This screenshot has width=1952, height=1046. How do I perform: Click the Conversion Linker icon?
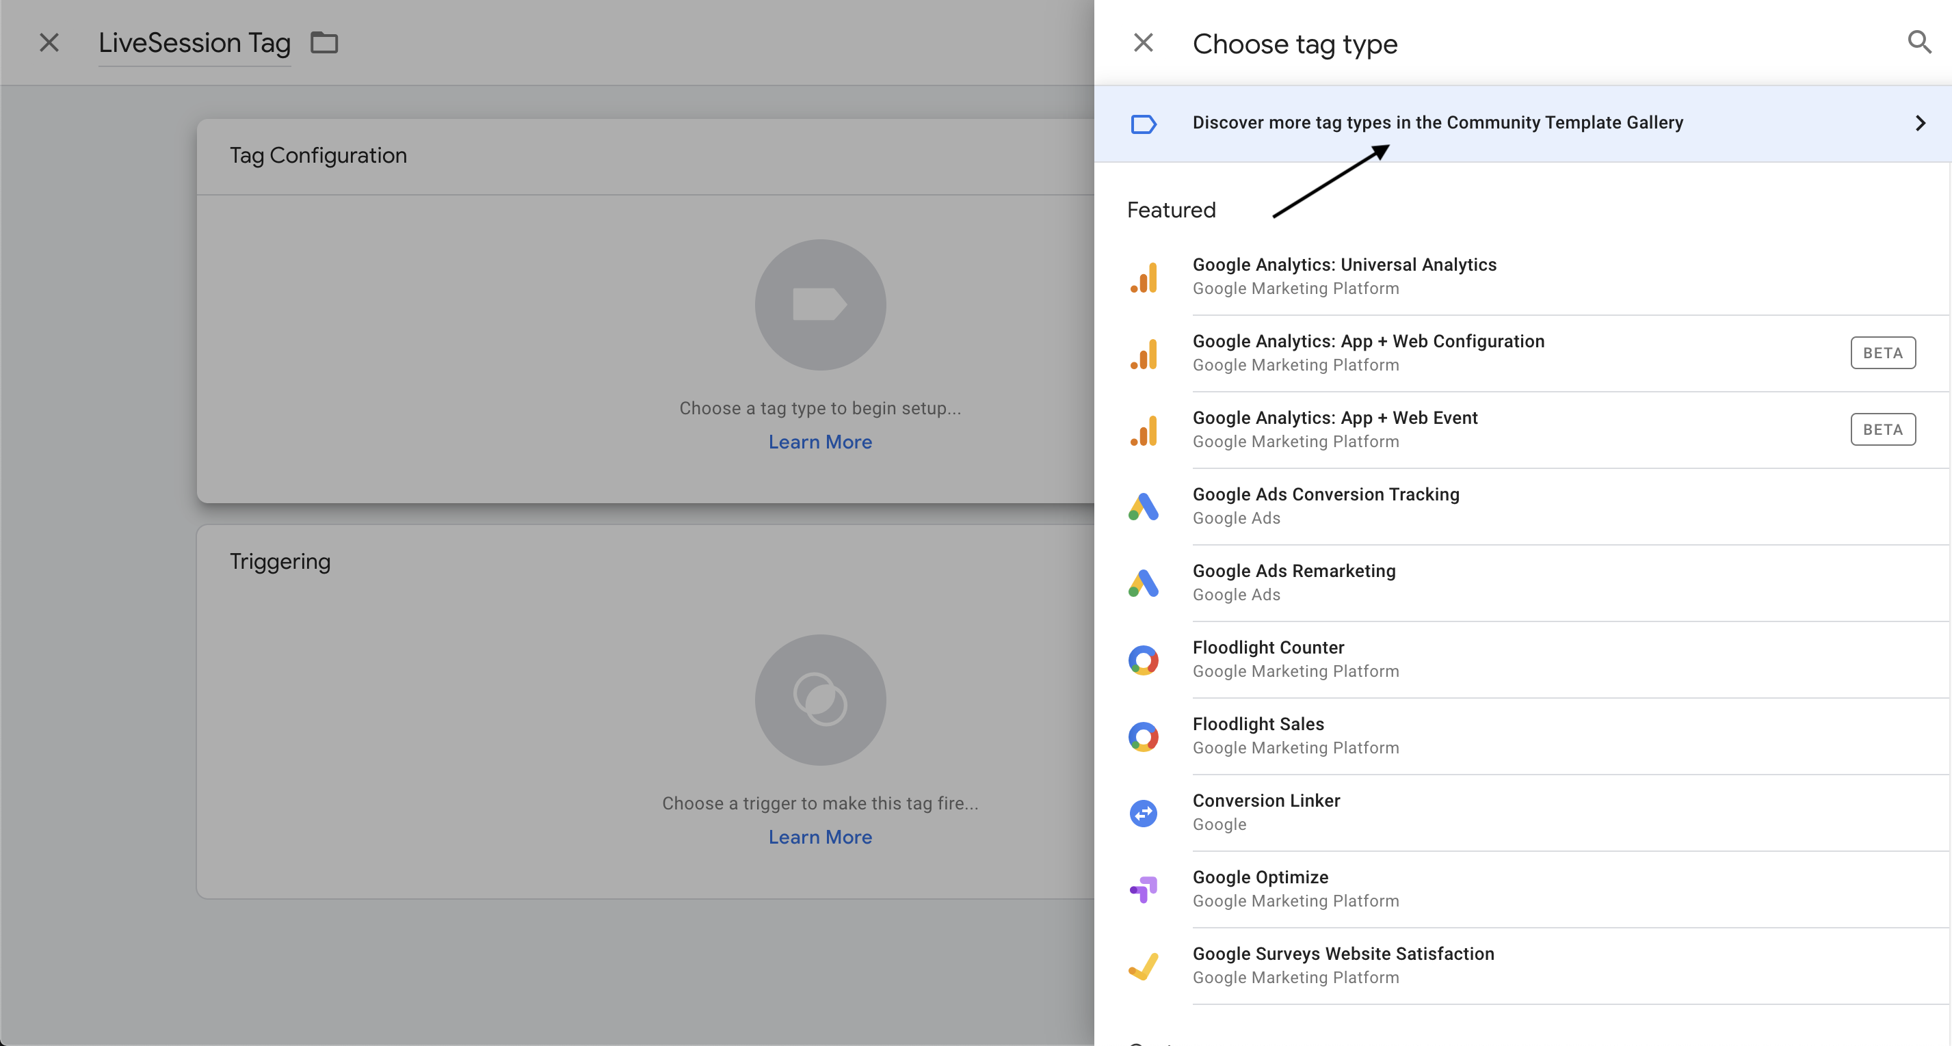pos(1144,812)
